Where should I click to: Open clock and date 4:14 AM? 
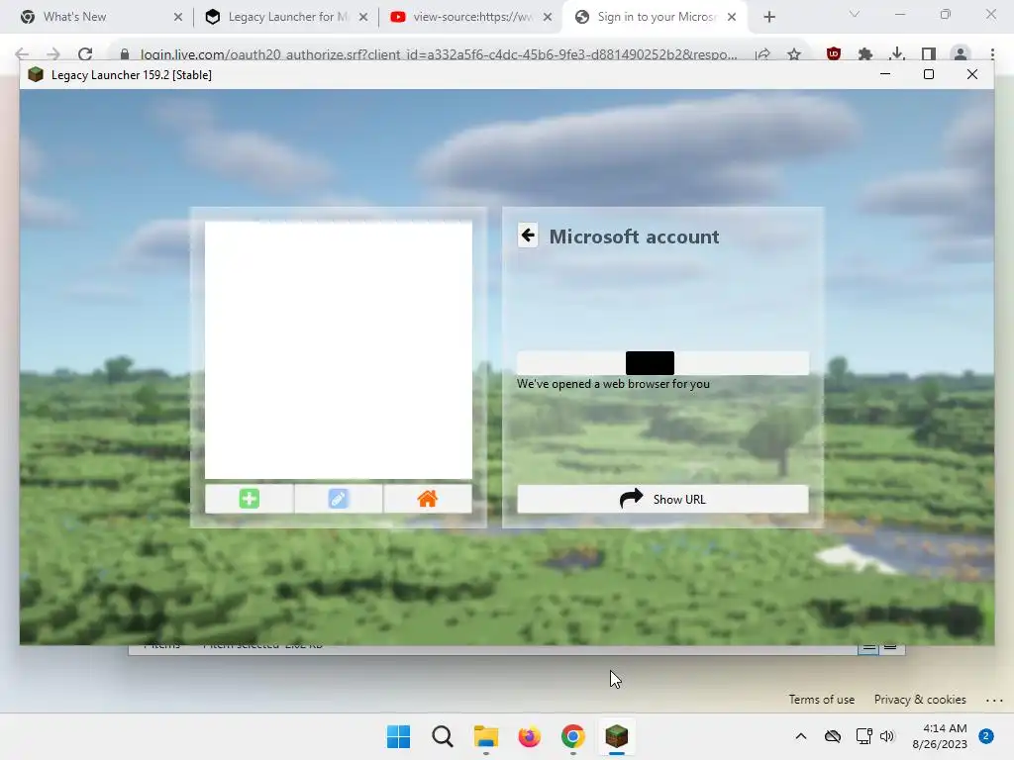940,736
